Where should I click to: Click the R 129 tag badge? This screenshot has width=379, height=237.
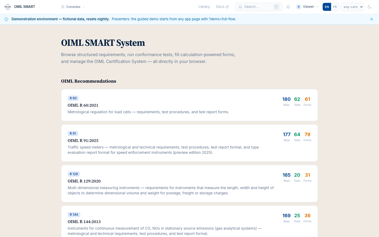click(74, 174)
